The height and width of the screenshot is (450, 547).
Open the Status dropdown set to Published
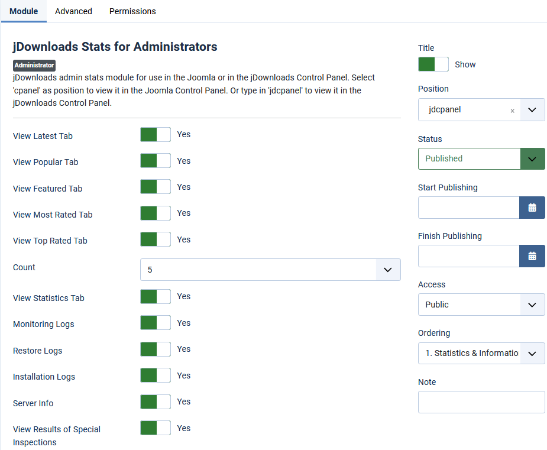click(x=481, y=158)
